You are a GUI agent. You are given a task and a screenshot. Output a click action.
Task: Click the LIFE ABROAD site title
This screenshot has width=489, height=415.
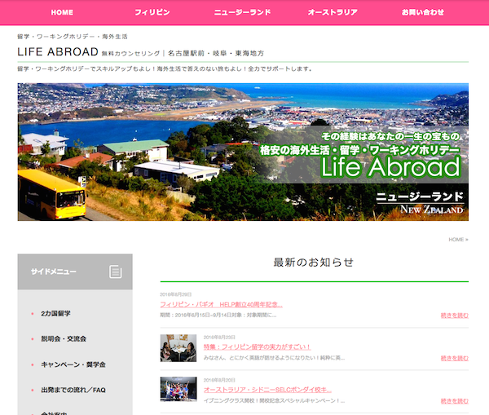58,52
